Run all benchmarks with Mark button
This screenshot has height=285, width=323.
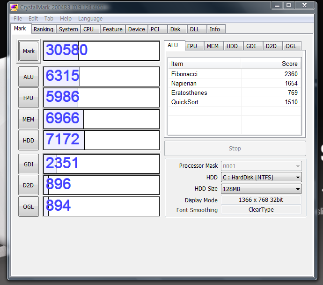click(29, 51)
